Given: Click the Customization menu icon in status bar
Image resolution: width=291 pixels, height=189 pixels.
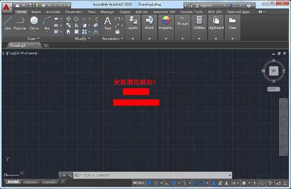Looking at the screenshot, I should 285,183.
